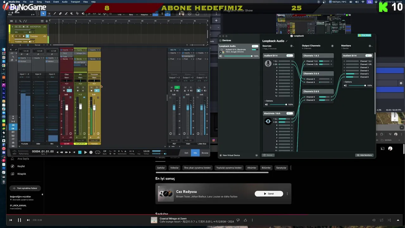The image size is (405, 228).
Task: Open the Audio menu
Action: (x=65, y=2)
